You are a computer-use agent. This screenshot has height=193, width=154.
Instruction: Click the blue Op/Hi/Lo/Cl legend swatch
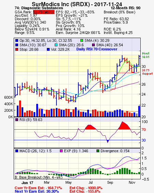pos(17,40)
